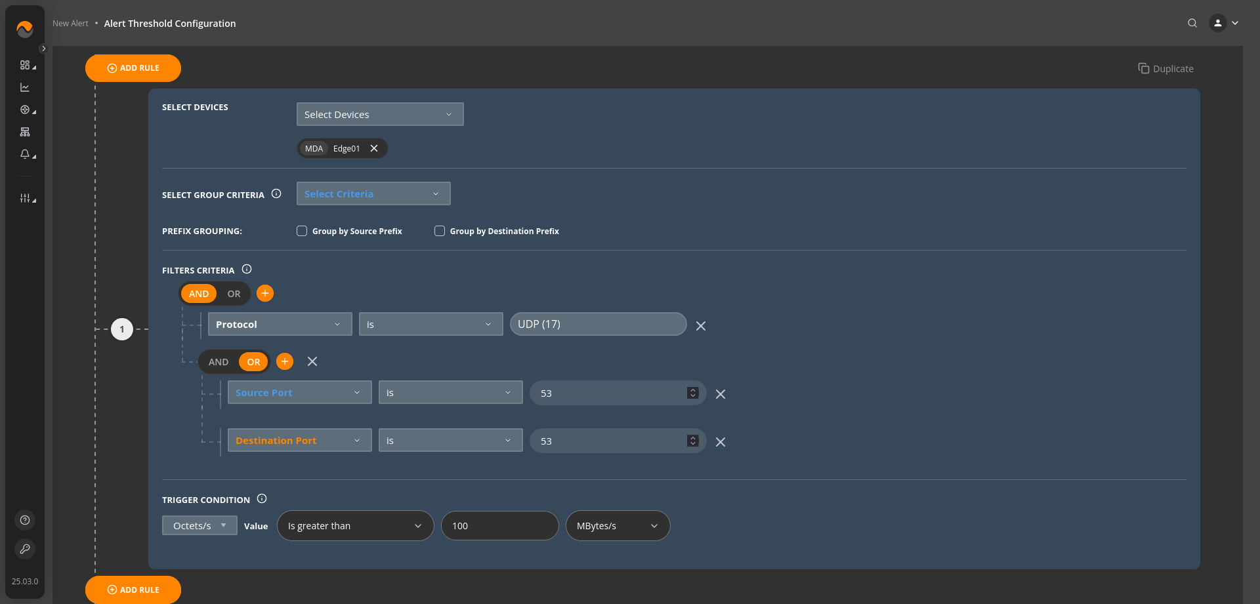Click the Source Port value stepper
Image resolution: width=1260 pixels, height=604 pixels.
(692, 393)
